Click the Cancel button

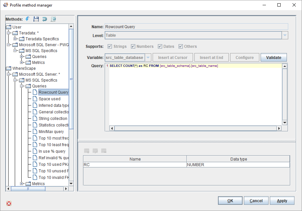coord(256,201)
